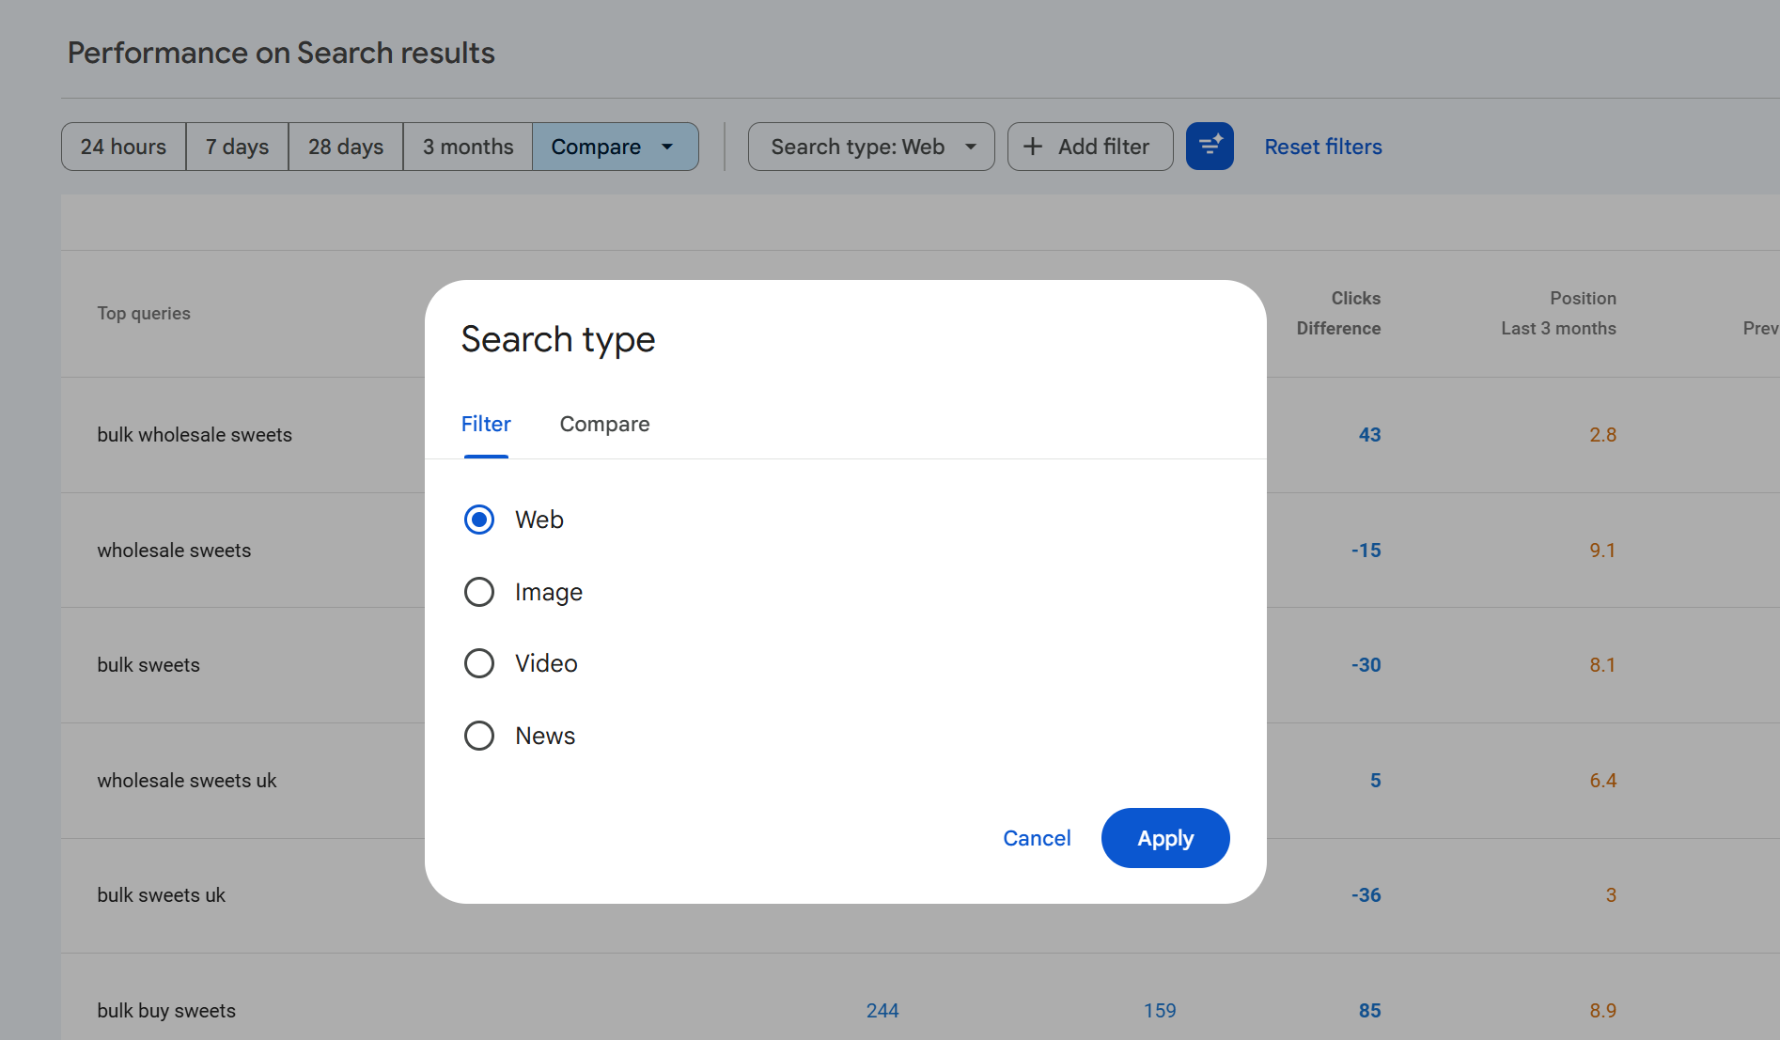Switch to the Compare tab in dialog
1780x1040 pixels.
pos(604,425)
